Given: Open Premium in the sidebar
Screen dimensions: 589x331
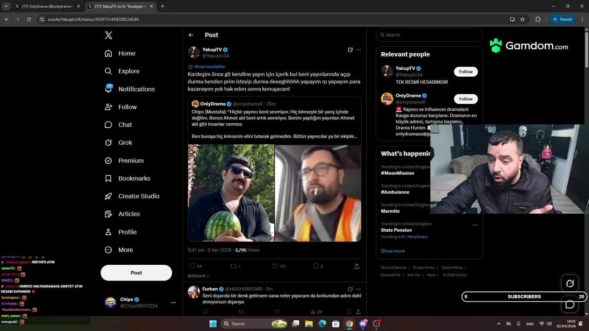Looking at the screenshot, I should (x=124, y=160).
